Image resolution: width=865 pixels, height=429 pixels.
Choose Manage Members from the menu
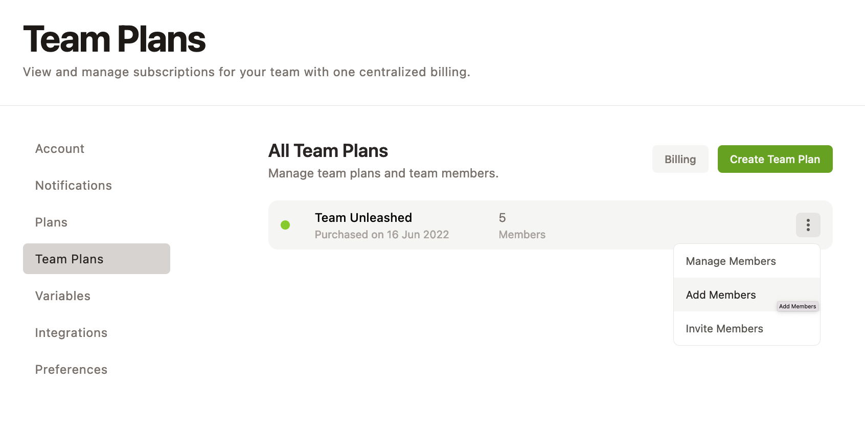(731, 261)
